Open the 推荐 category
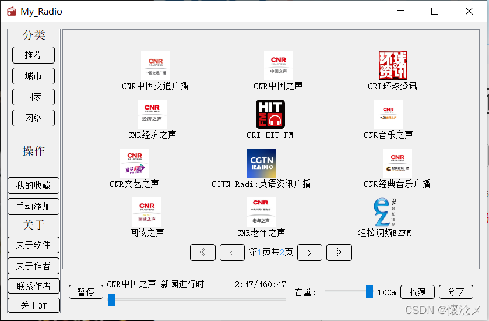The width and height of the screenshot is (489, 321). (x=33, y=55)
